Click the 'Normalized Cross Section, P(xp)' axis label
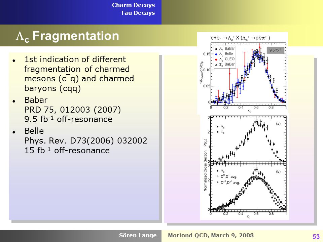Viewport: 323px width, 242px height. [205, 165]
